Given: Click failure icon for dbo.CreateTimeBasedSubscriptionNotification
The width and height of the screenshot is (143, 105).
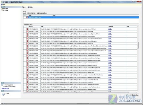Looking at the screenshot, I should click(27, 46).
